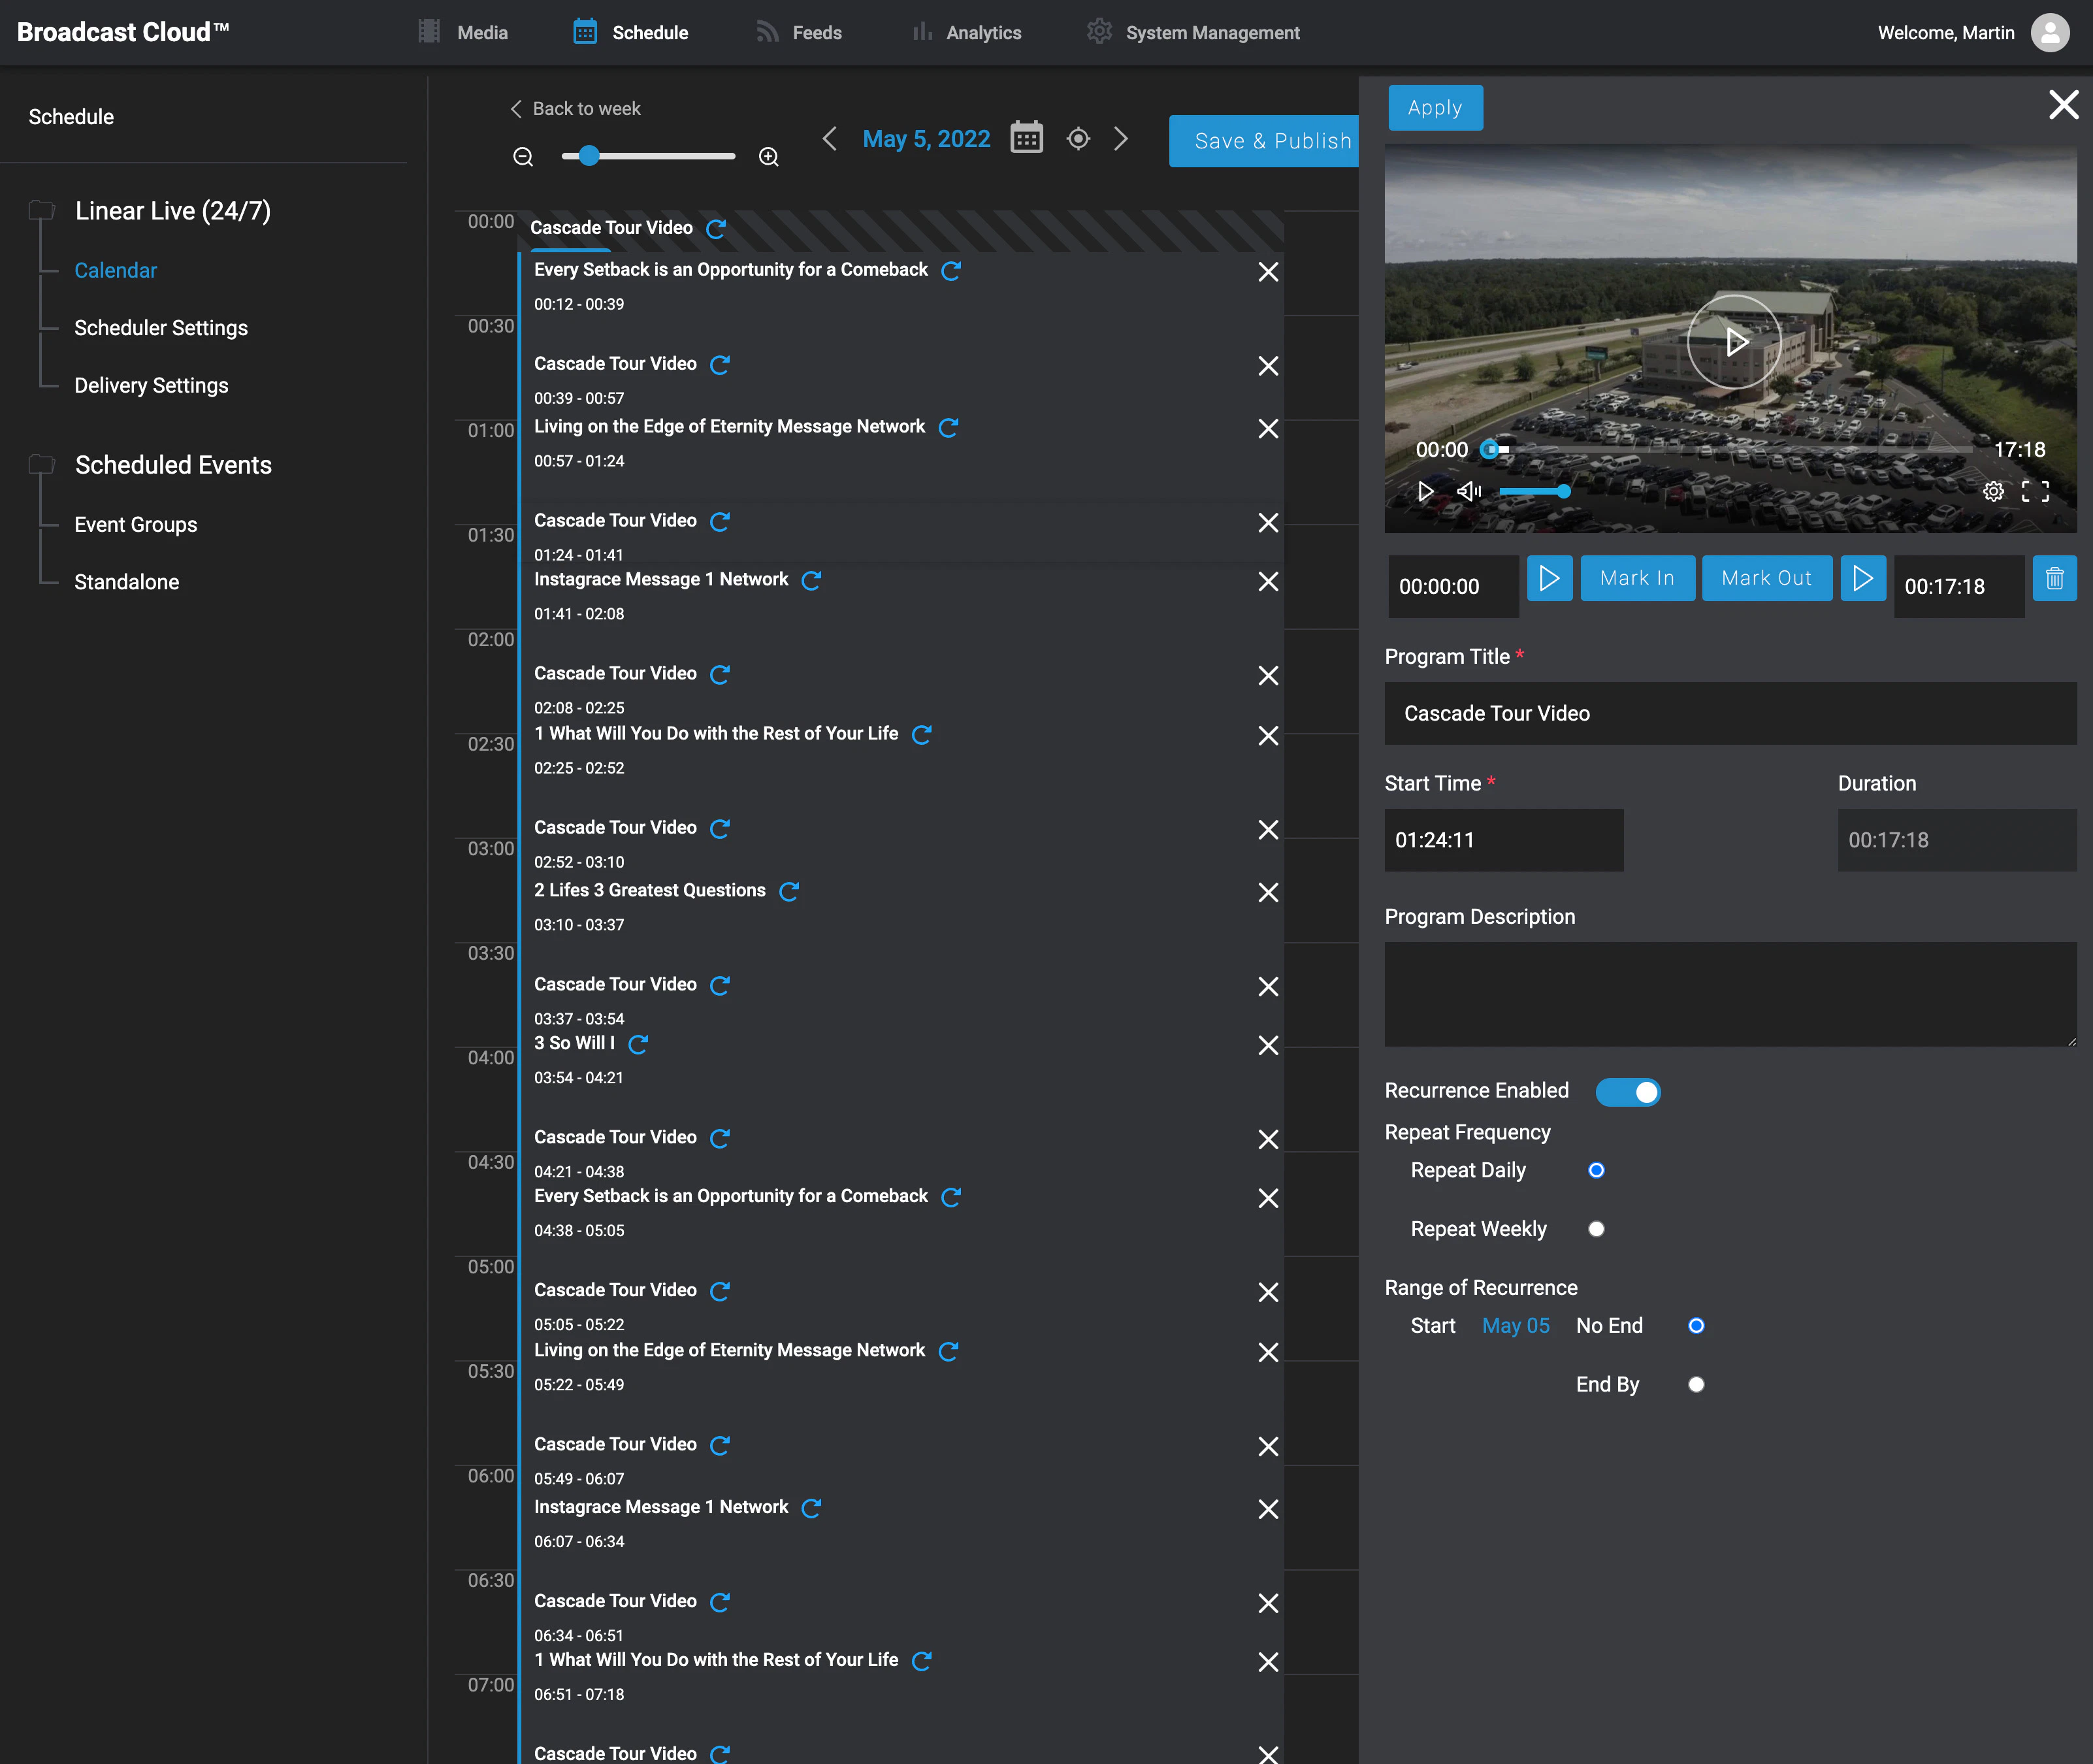Edit the Start Time field
Image resolution: width=2093 pixels, height=1764 pixels.
click(x=1503, y=840)
